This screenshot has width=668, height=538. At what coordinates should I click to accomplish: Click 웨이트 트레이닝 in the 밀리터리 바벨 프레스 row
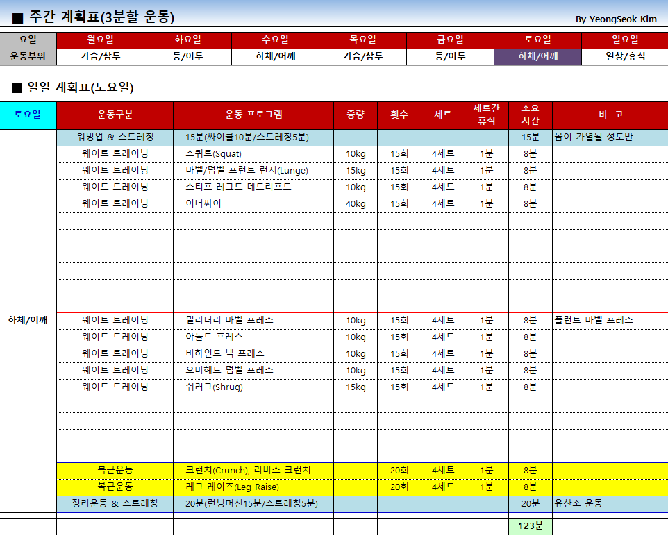(x=115, y=321)
